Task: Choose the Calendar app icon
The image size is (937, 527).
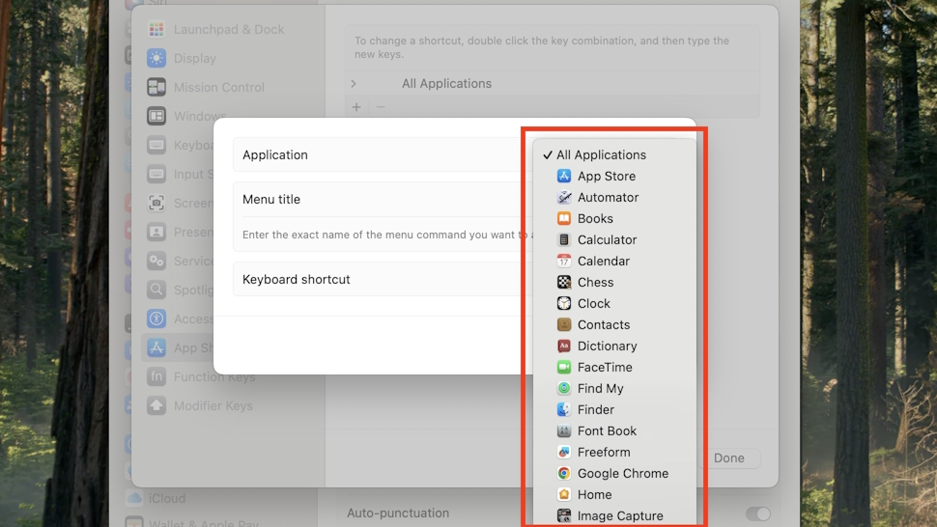Action: click(563, 261)
